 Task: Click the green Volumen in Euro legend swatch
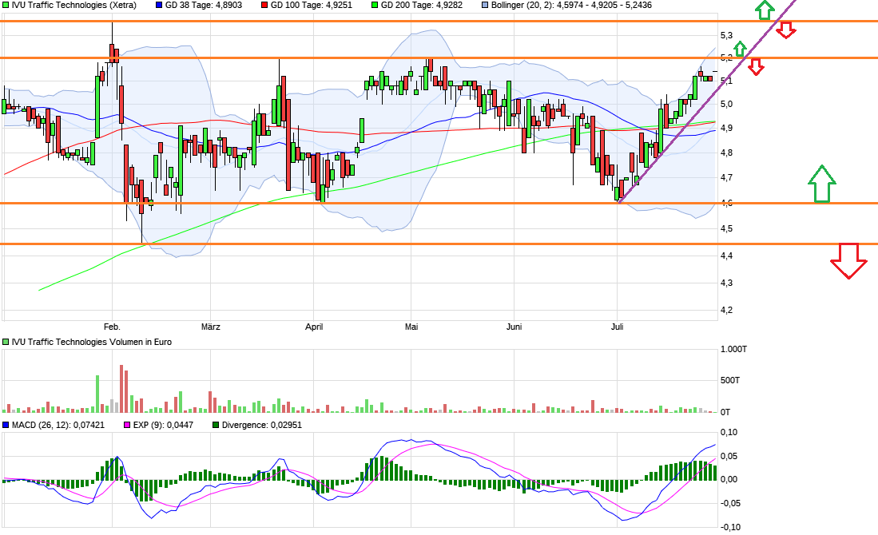tap(6, 342)
